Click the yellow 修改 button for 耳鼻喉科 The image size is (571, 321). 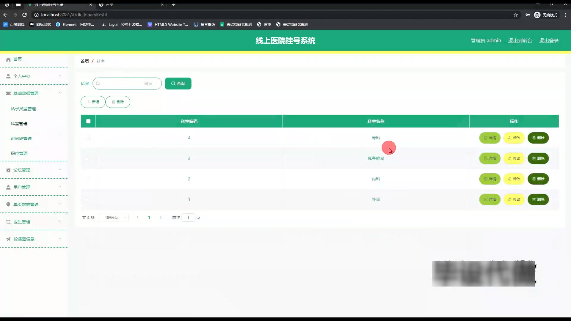tap(514, 158)
